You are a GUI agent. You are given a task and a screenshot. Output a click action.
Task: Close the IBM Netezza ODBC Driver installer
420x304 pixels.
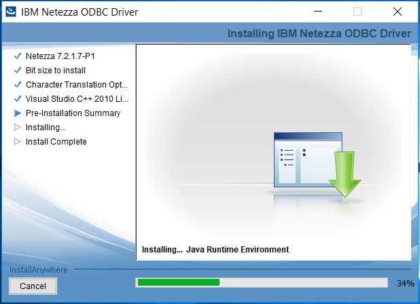click(x=397, y=12)
